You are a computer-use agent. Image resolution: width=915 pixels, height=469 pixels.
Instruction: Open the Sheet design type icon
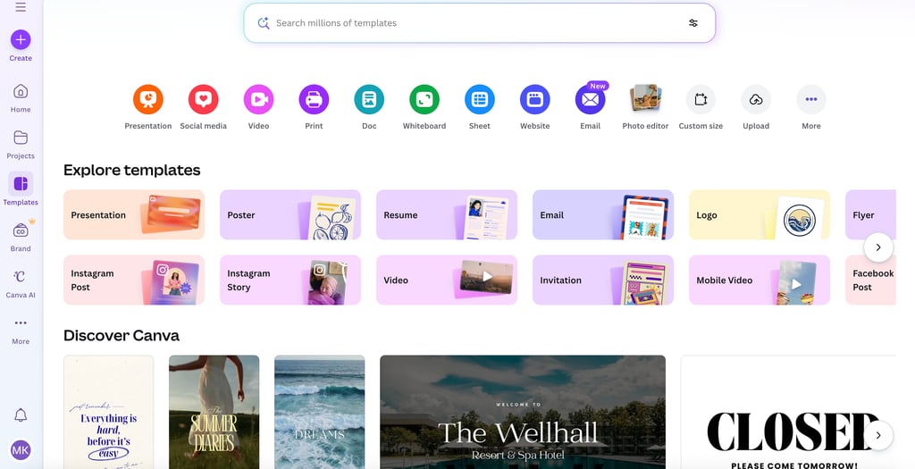coord(480,99)
